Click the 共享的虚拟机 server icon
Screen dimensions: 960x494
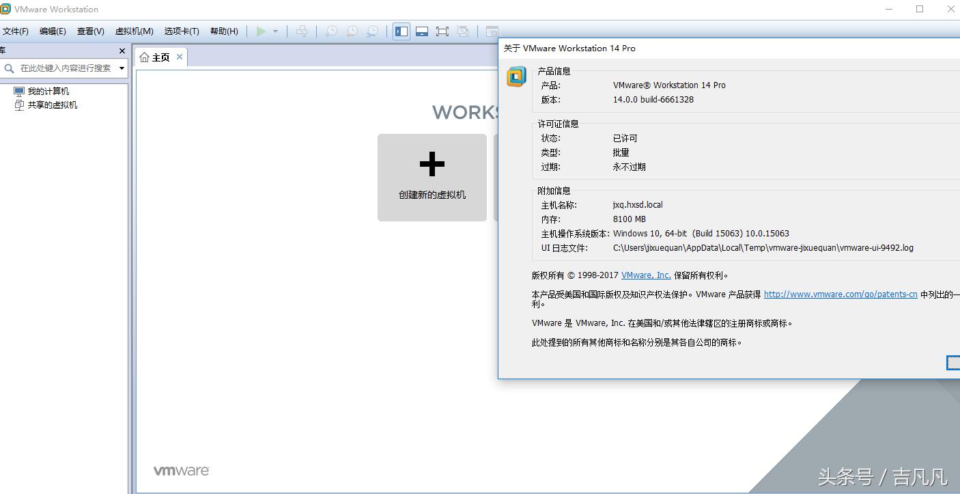pyautogui.click(x=18, y=105)
